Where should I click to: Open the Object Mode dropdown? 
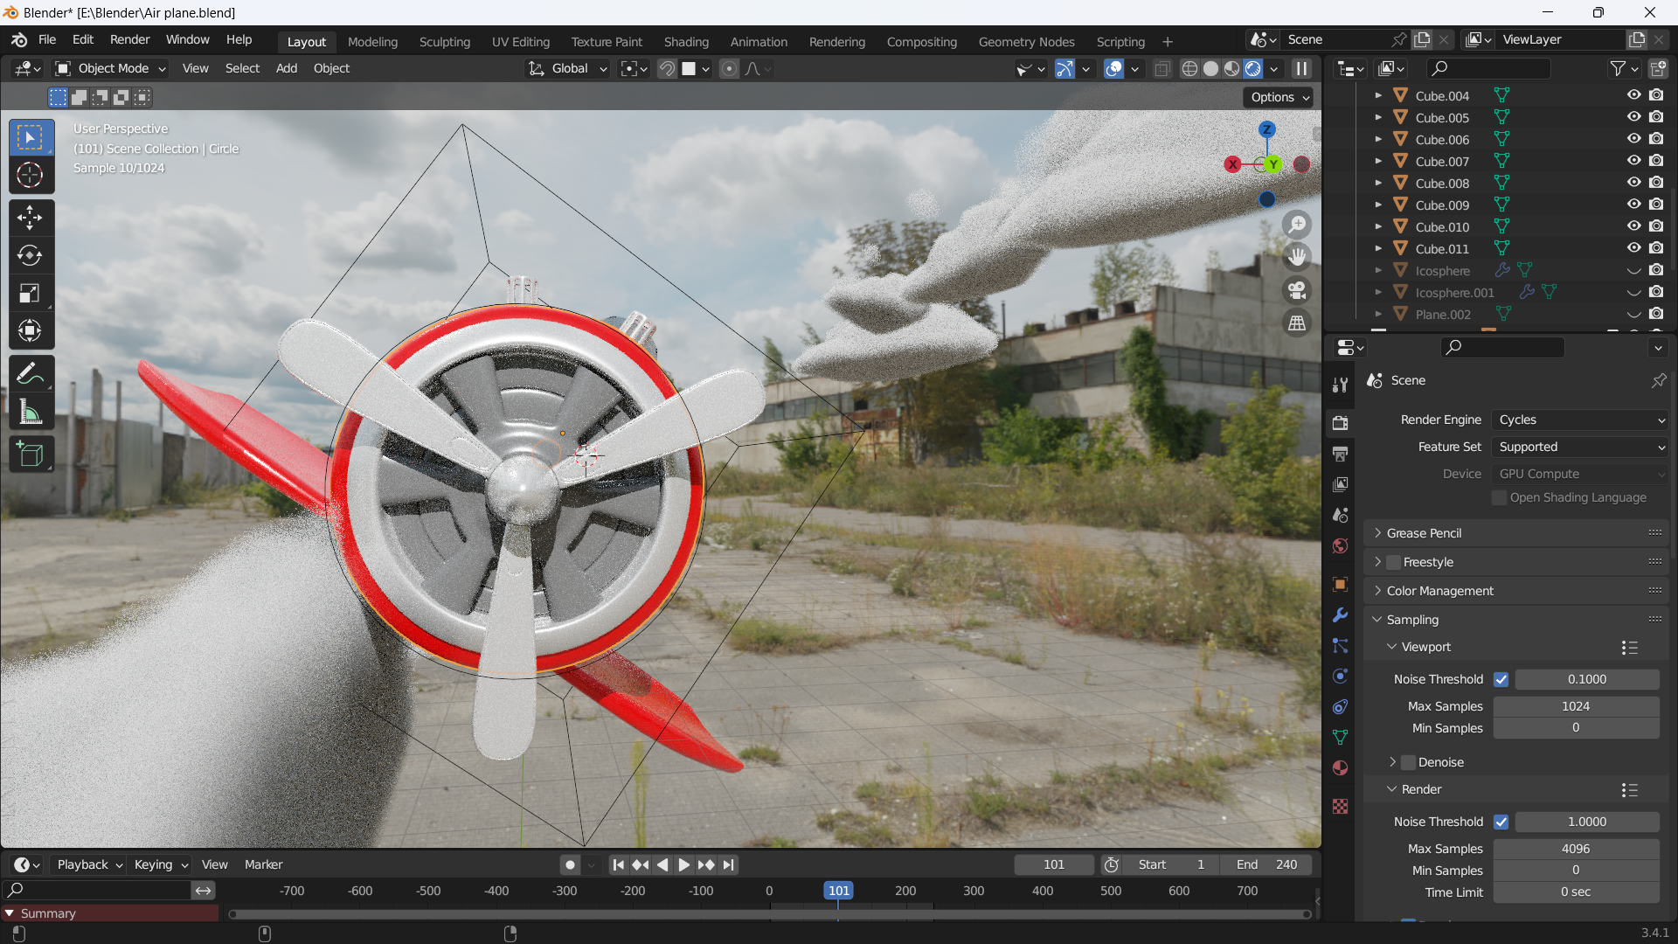pos(110,68)
